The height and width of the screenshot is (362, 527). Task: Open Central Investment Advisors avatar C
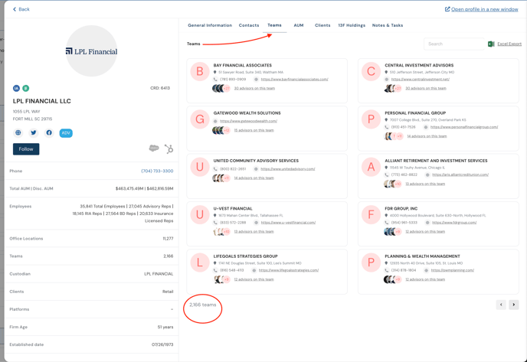(x=371, y=71)
